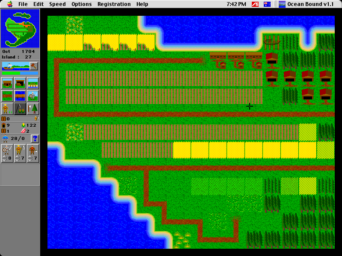
Task: Toggle the scythe and corn farming tool
Action: coord(20,109)
